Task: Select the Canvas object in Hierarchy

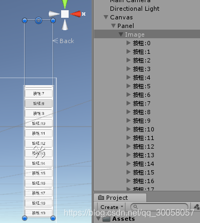Action: (121, 17)
